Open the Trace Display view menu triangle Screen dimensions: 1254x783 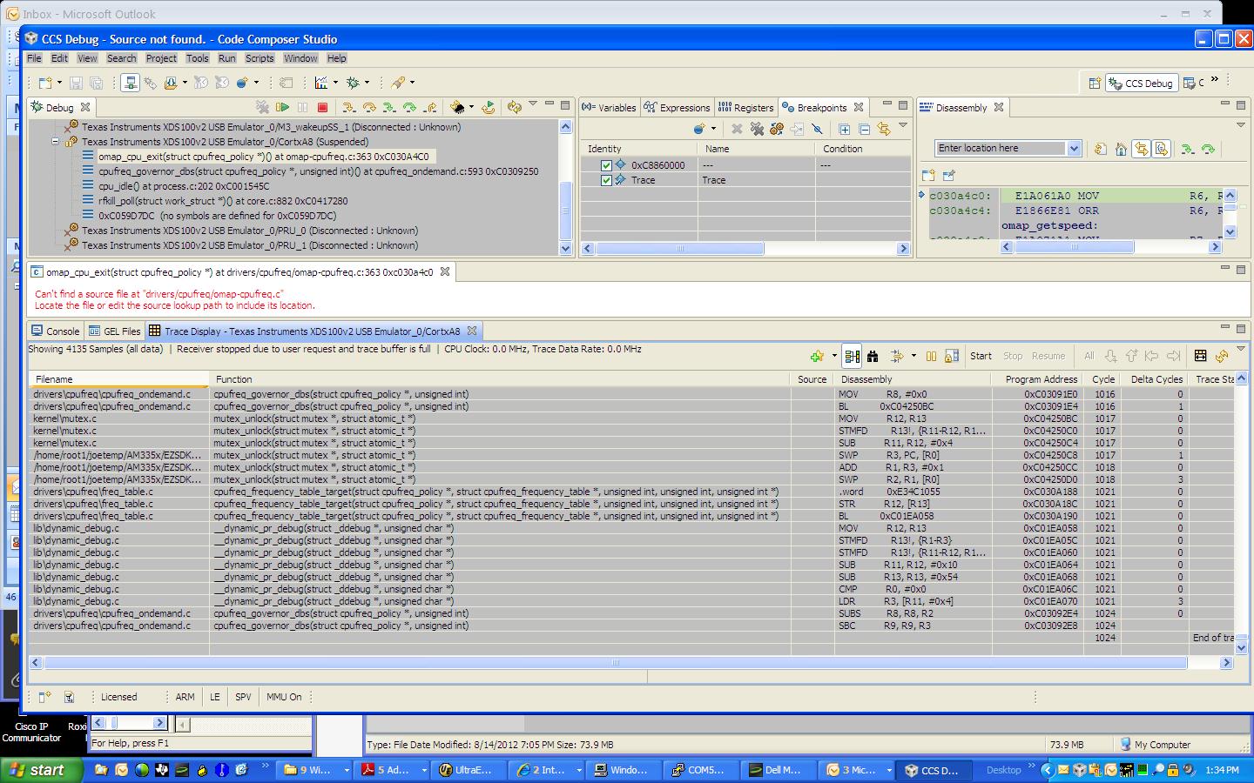coord(1241,348)
